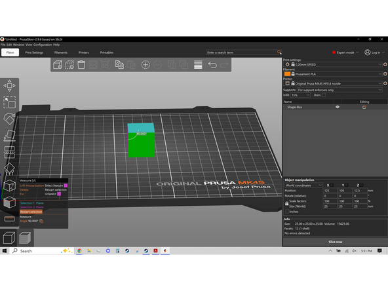
Task: Select the Move gizmo tool
Action: 9,86
